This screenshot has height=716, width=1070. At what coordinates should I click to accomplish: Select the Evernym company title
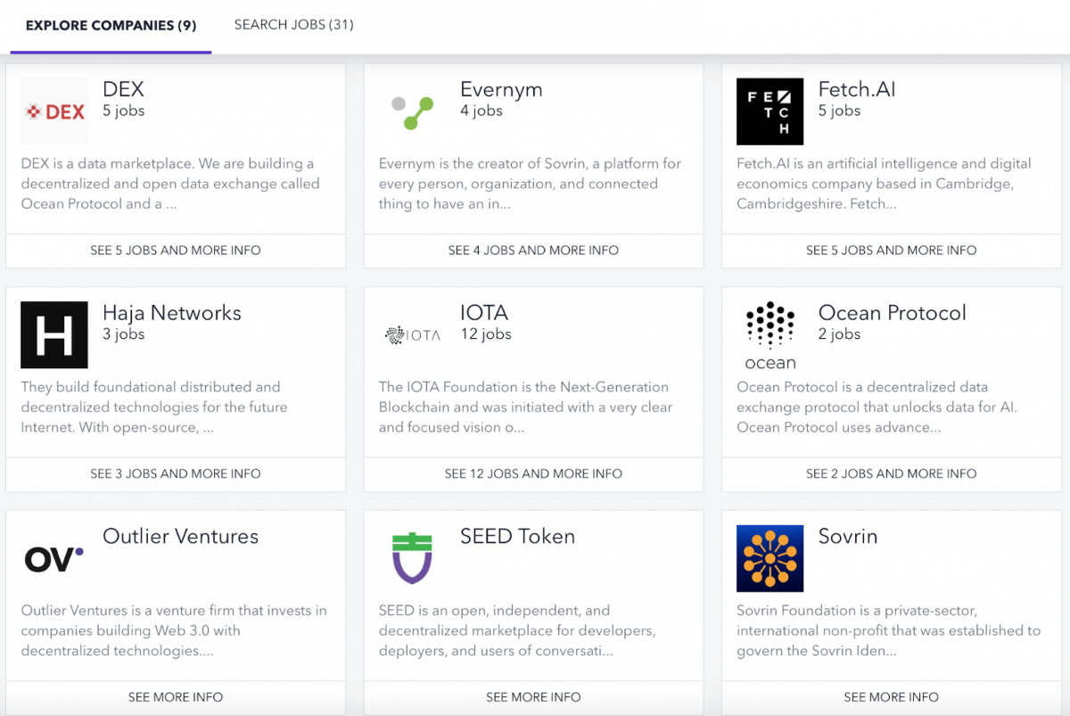(x=501, y=89)
